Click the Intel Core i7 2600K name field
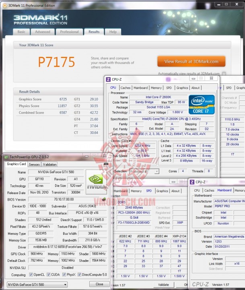The height and width of the screenshot is (290, 245). [x=159, y=97]
